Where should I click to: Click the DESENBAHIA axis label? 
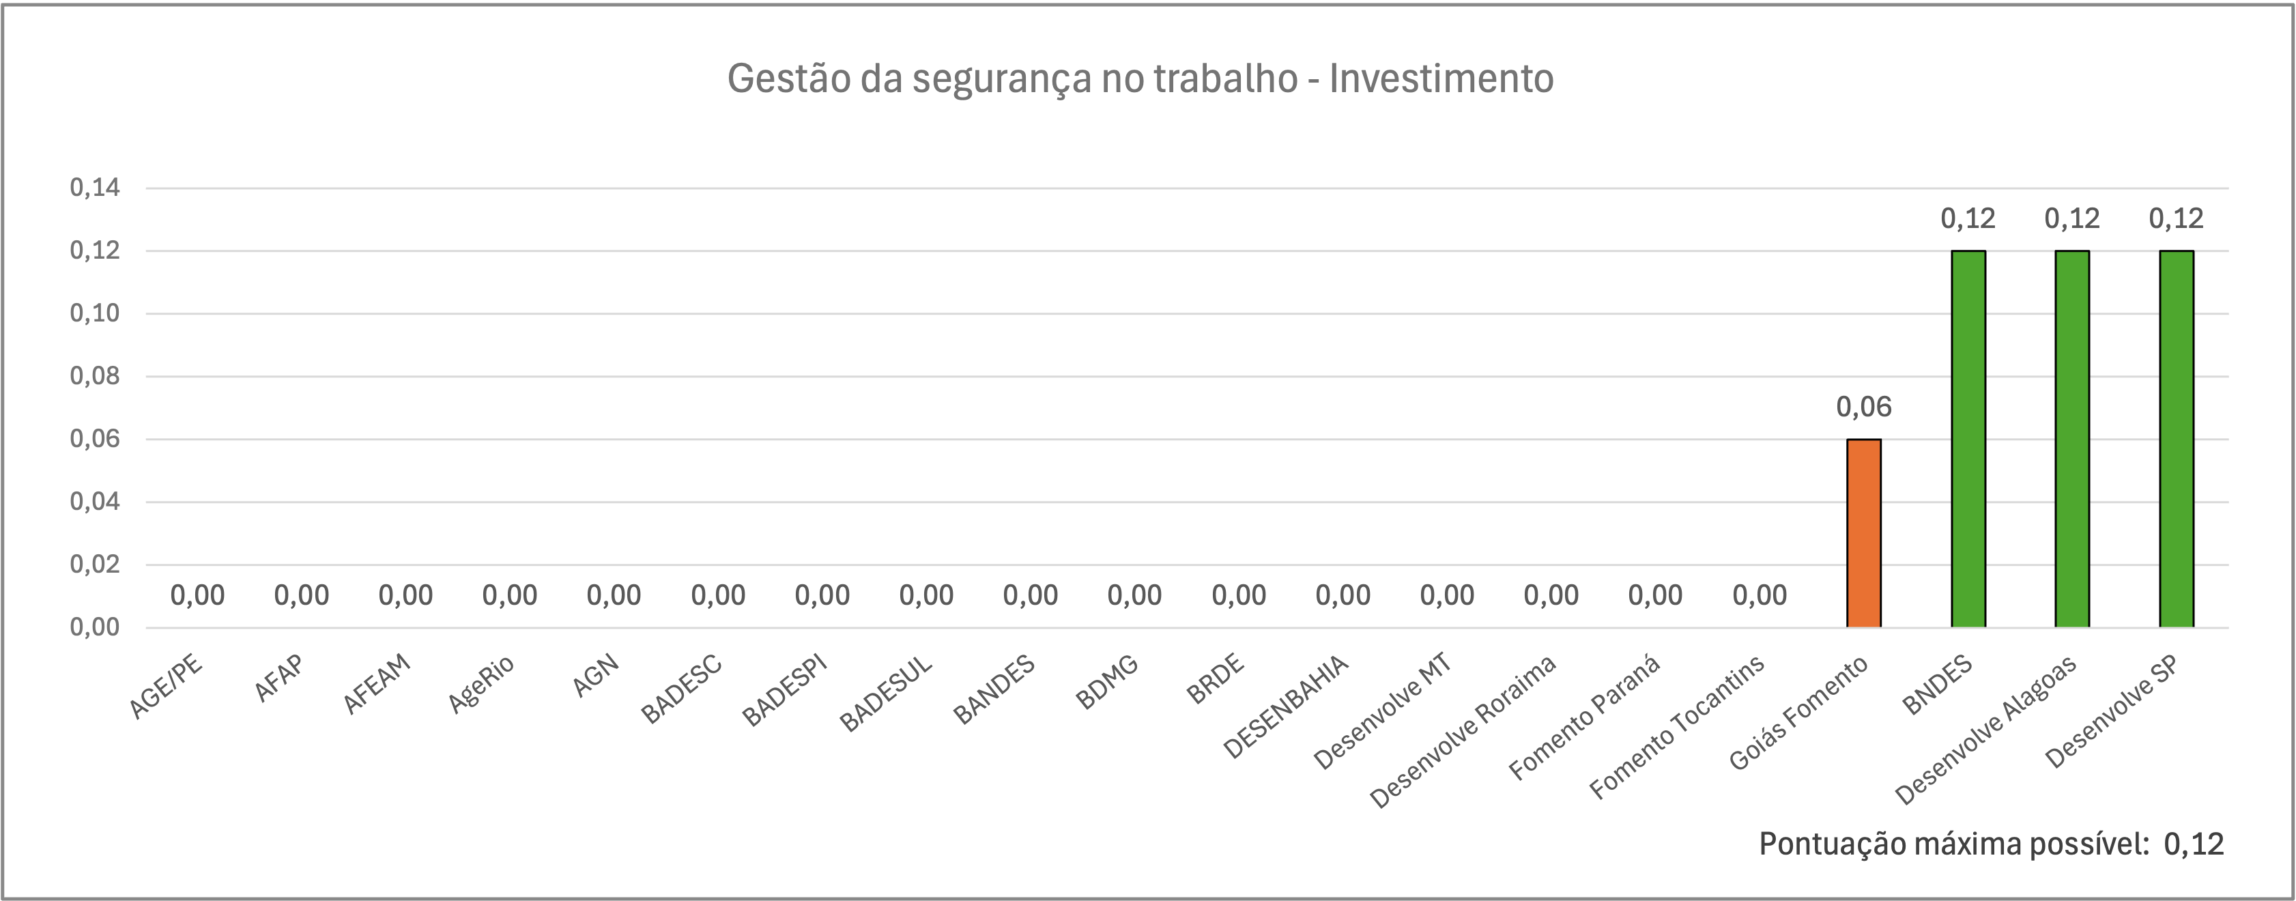1286,706
